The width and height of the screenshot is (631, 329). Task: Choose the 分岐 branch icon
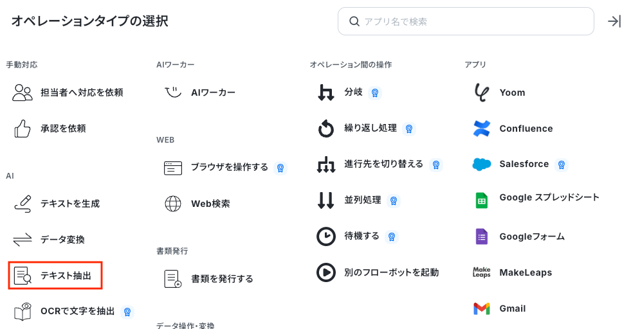tap(326, 93)
